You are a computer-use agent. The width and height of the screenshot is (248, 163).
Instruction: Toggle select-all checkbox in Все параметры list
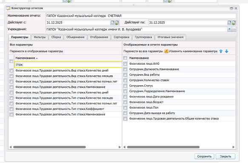click(11, 61)
